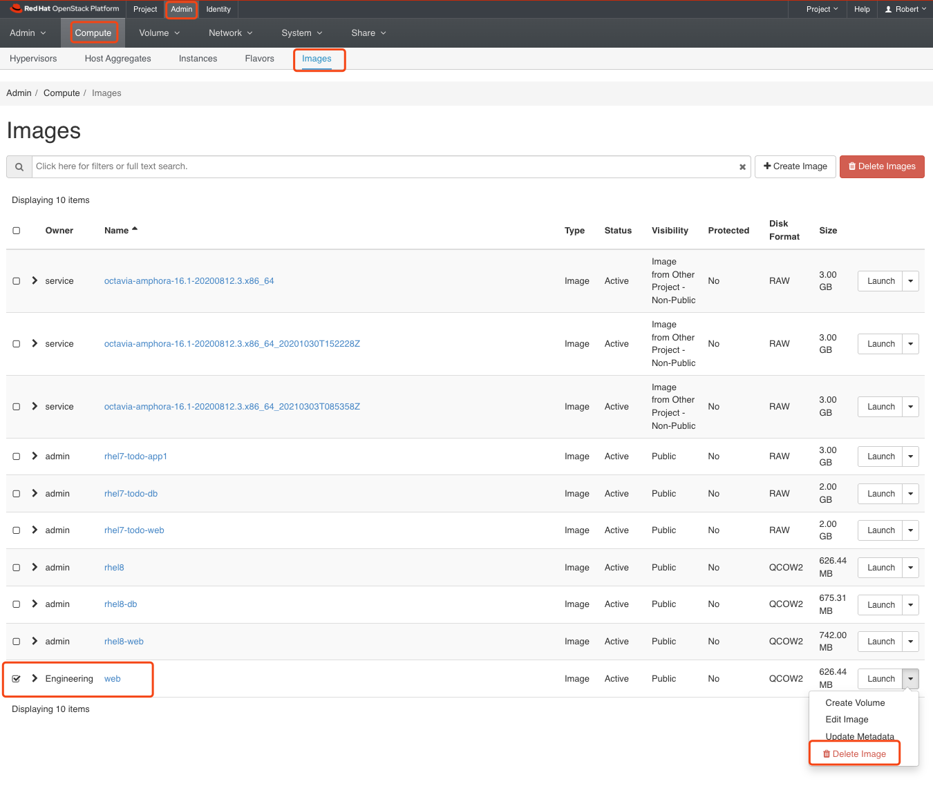The height and width of the screenshot is (788, 933).
Task: Open the Robert user account menu
Action: [x=905, y=9]
